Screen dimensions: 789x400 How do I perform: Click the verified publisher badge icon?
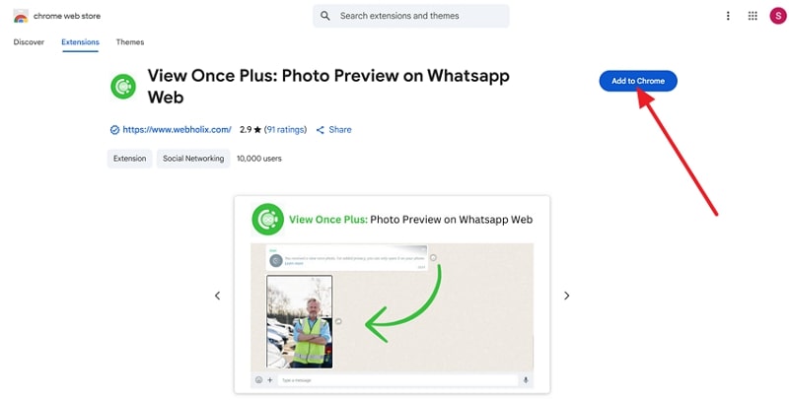tap(114, 130)
